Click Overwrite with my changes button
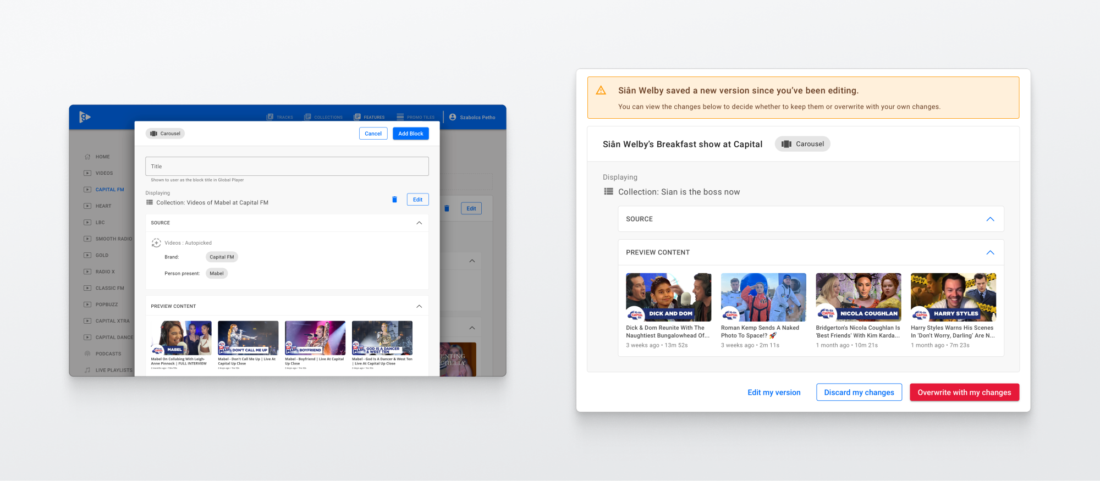This screenshot has height=481, width=1100. coord(964,392)
